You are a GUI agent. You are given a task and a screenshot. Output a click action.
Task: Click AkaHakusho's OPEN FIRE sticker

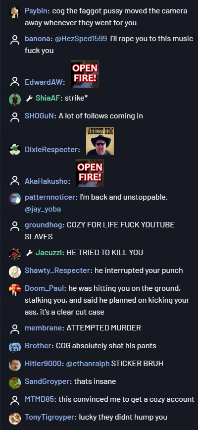coord(90,173)
